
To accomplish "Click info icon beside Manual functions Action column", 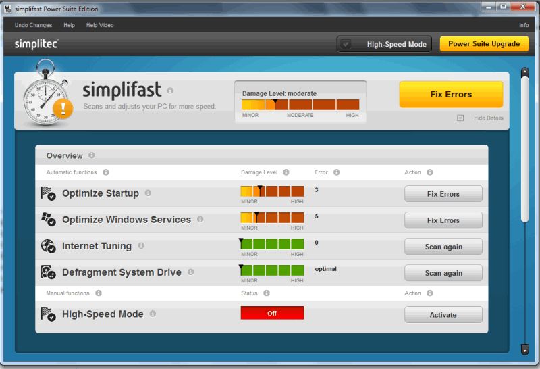I will 430,293.
